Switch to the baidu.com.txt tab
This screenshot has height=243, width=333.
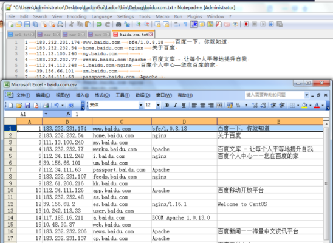[133, 35]
